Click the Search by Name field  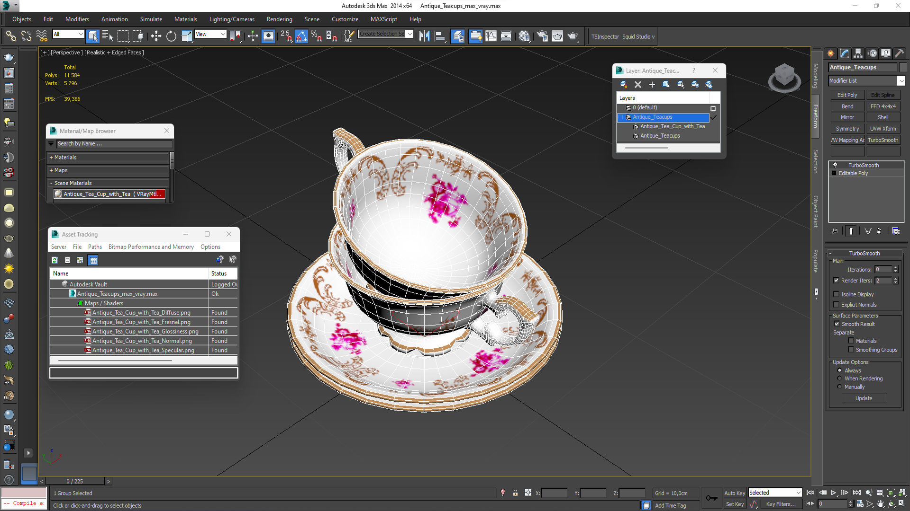[114, 144]
